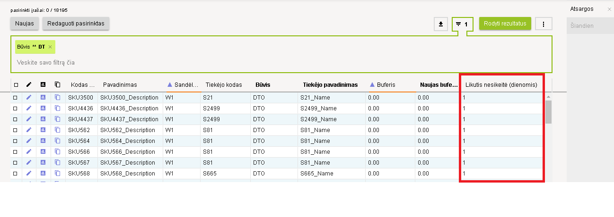614x217 pixels.
Task: Sort by the Buferis column header
Action: tap(386, 85)
